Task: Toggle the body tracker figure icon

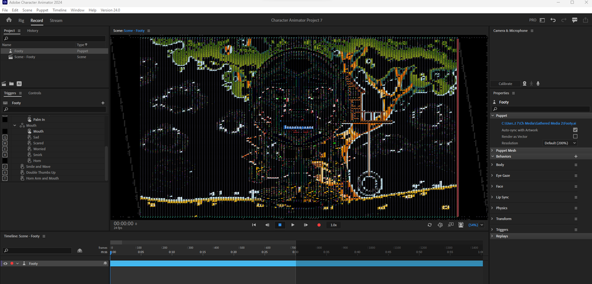Action: point(531,84)
